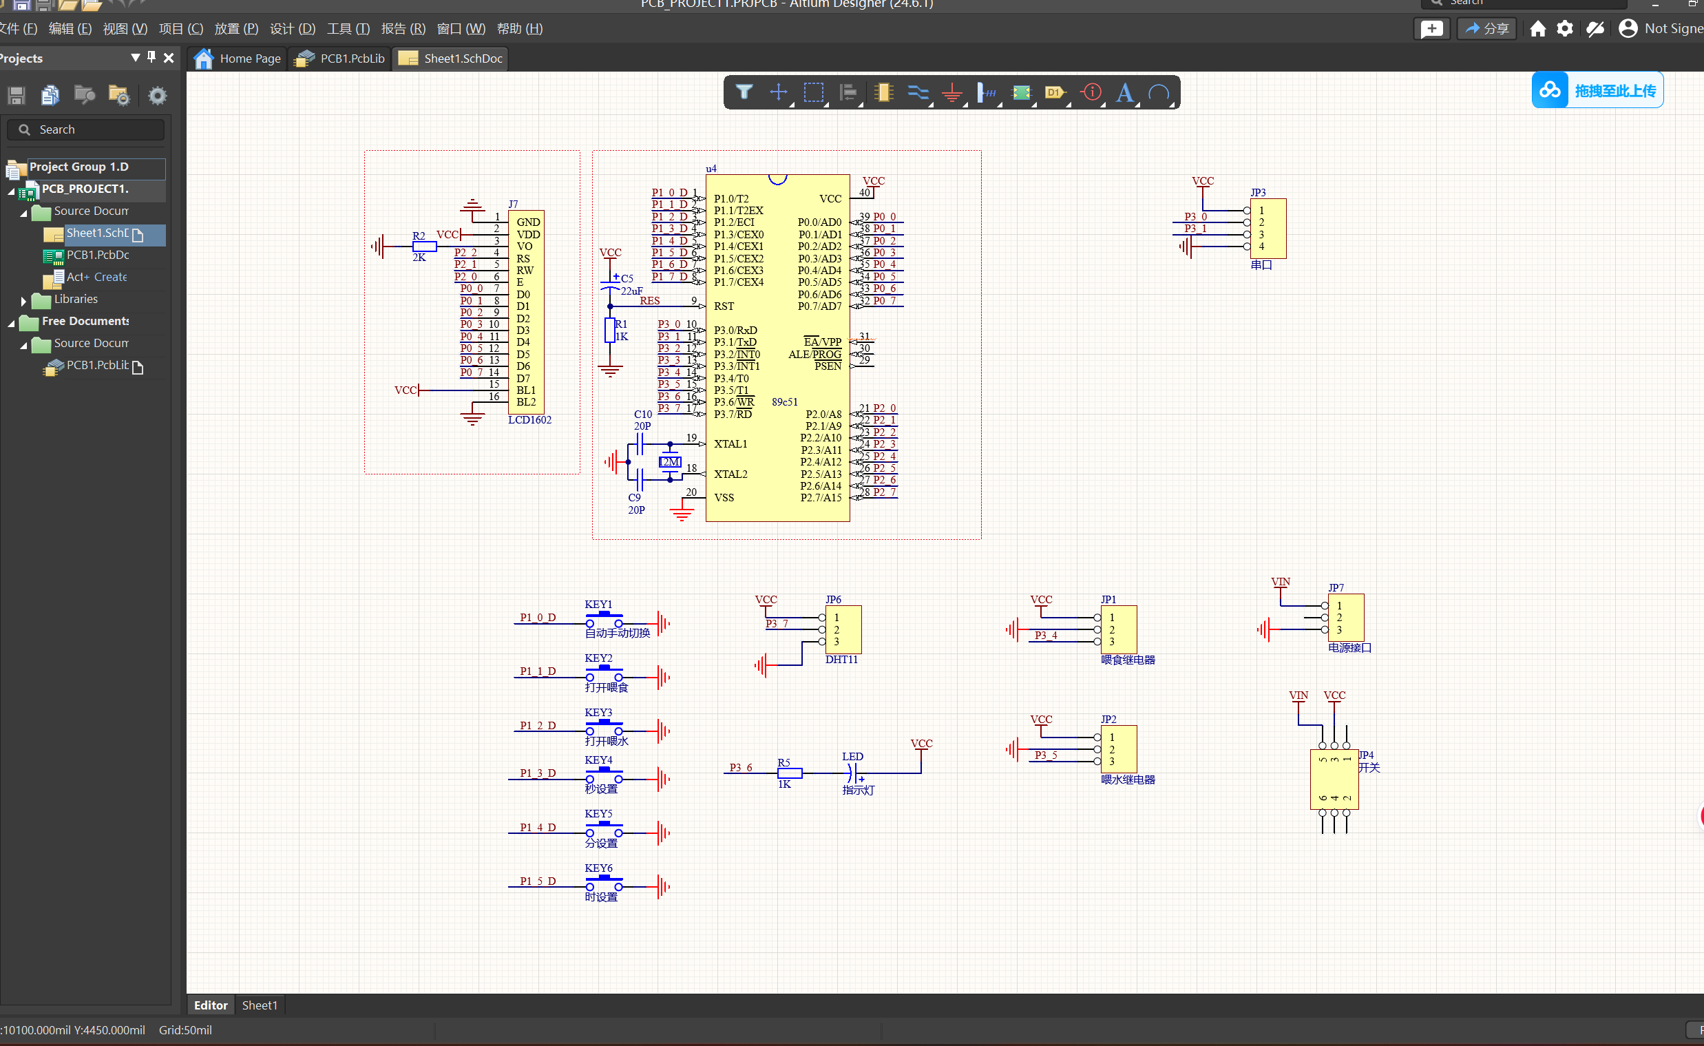Screen dimensions: 1704x1046
Task: Open the align objects tool
Action: tap(848, 92)
